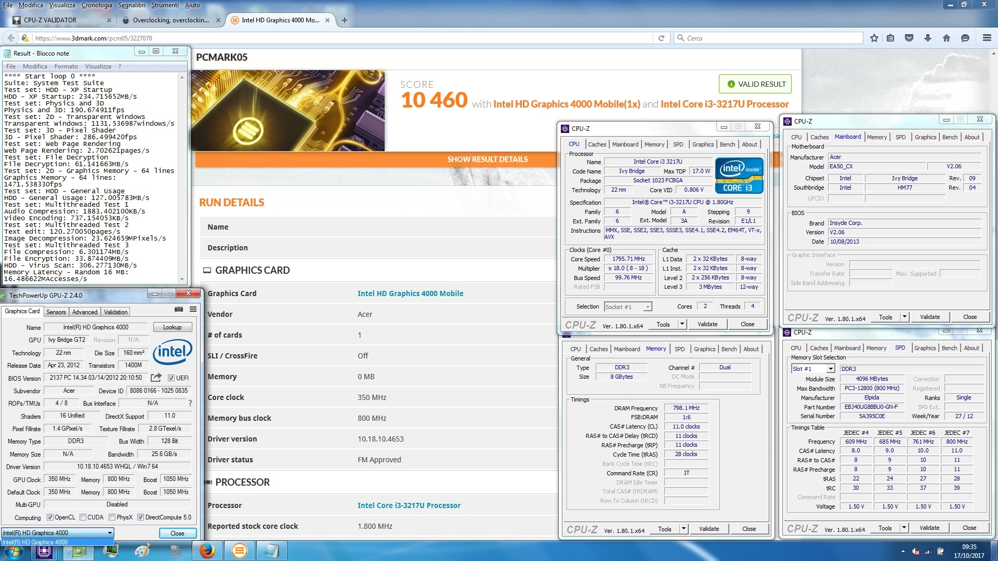Click the Firefox search field Cerca
The height and width of the screenshot is (561, 998).
click(769, 38)
